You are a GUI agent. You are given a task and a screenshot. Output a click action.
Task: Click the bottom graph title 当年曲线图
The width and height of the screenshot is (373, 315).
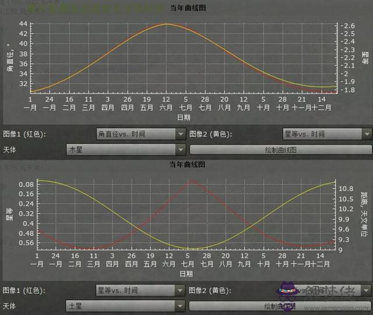click(x=186, y=165)
